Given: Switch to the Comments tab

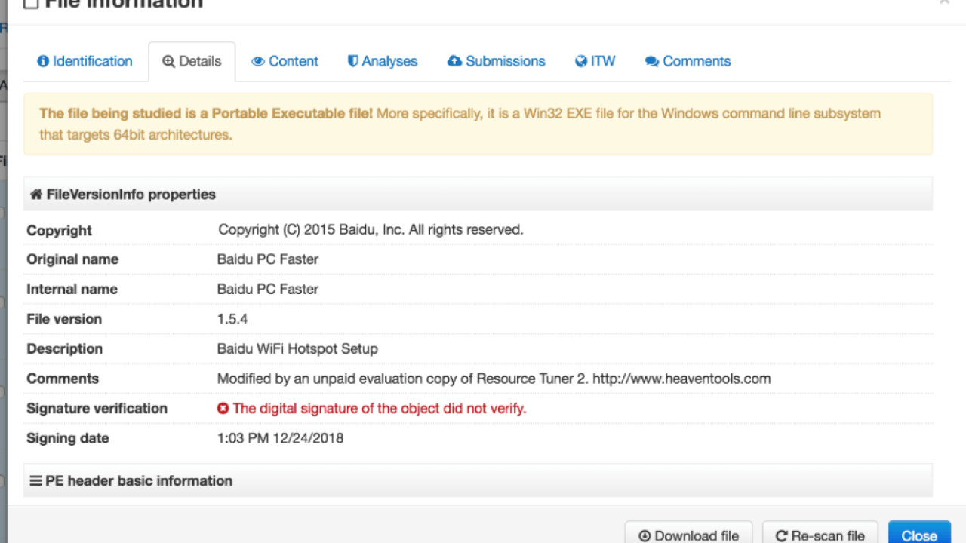Looking at the screenshot, I should click(688, 61).
